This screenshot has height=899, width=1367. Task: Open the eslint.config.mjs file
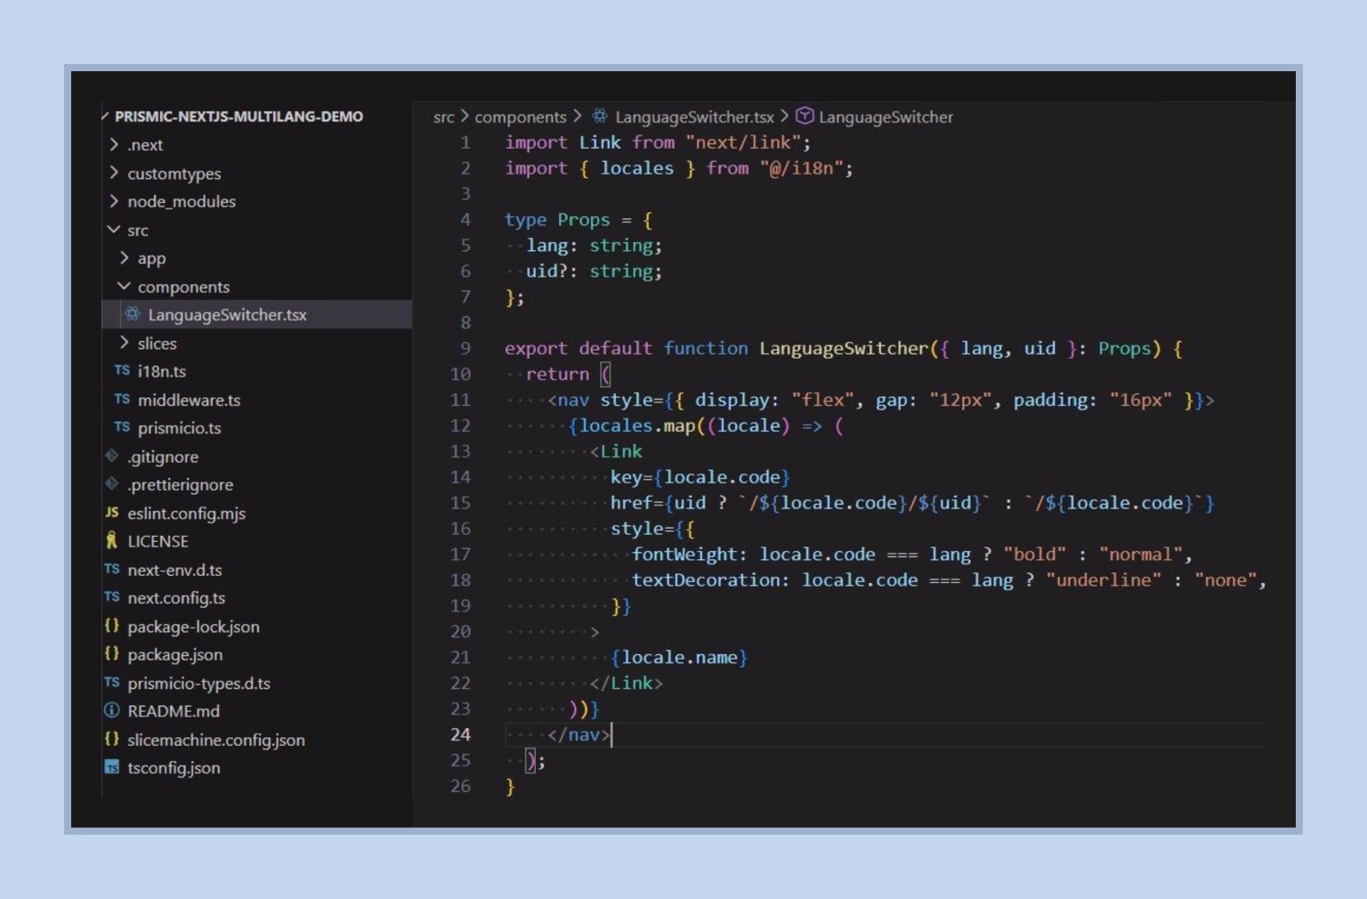(x=186, y=514)
